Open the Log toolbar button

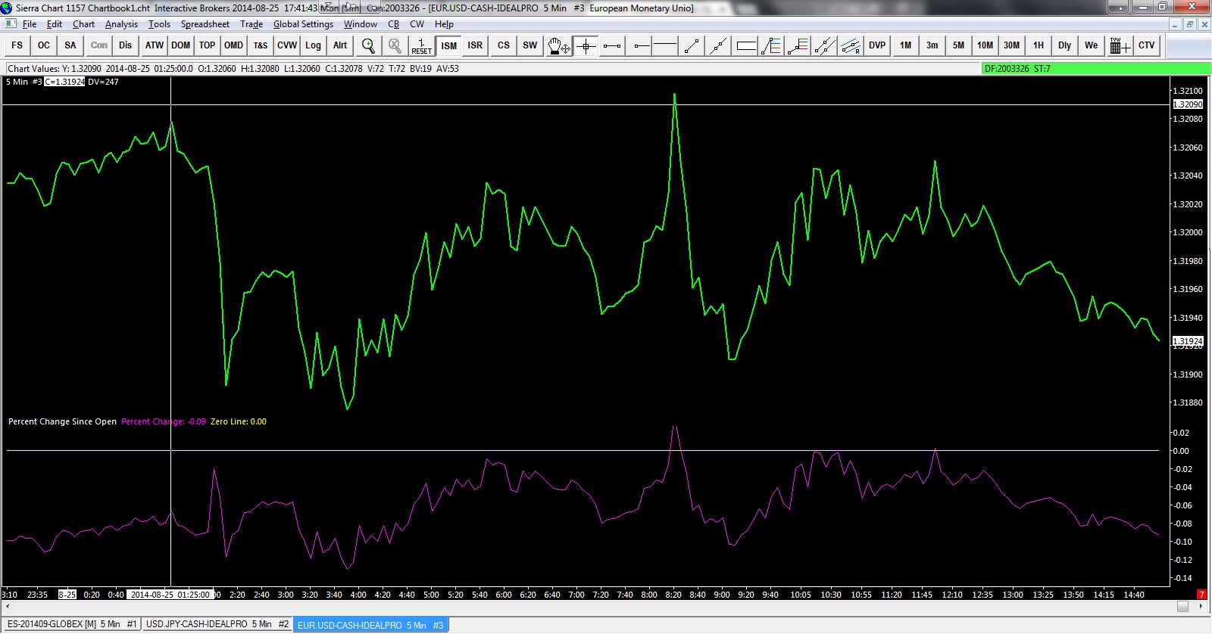[314, 45]
